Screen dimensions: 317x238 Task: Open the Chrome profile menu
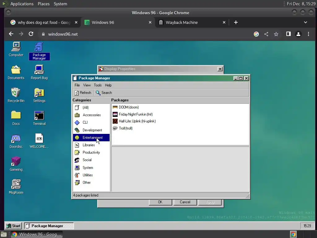pos(298,34)
